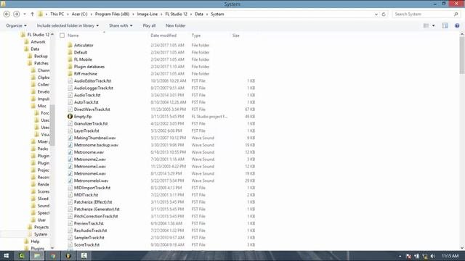This screenshot has width=465, height=261.
Task: Open Help question mark icon
Action: point(457,26)
